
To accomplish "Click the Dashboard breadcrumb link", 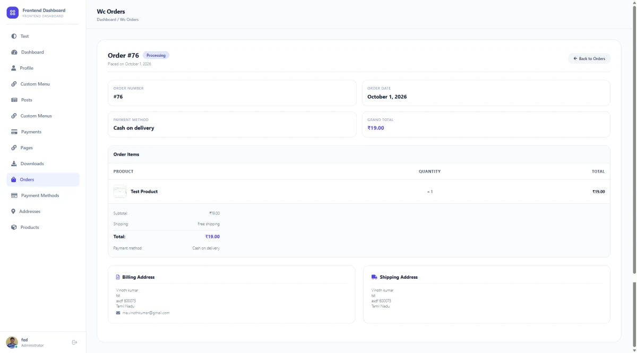I will point(106,20).
